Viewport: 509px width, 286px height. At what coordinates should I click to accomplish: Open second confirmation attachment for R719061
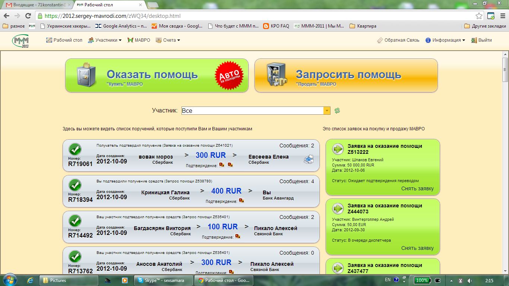[230, 165]
